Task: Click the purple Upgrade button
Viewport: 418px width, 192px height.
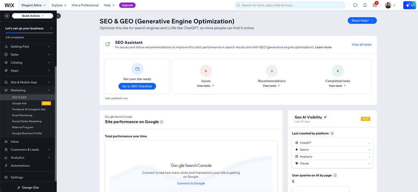Action: tap(127, 5)
